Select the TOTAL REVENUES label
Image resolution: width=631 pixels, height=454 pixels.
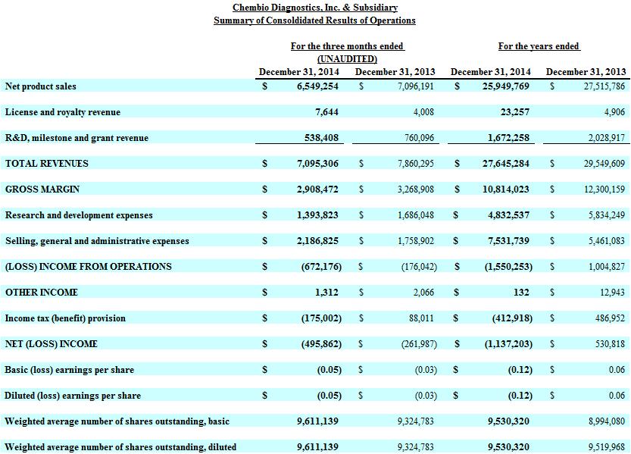46,164
